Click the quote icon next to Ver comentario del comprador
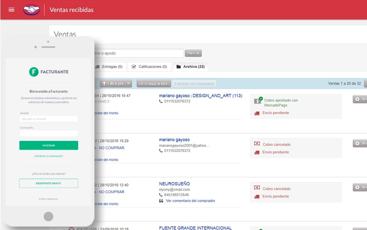The width and height of the screenshot is (367, 230). coord(161,201)
